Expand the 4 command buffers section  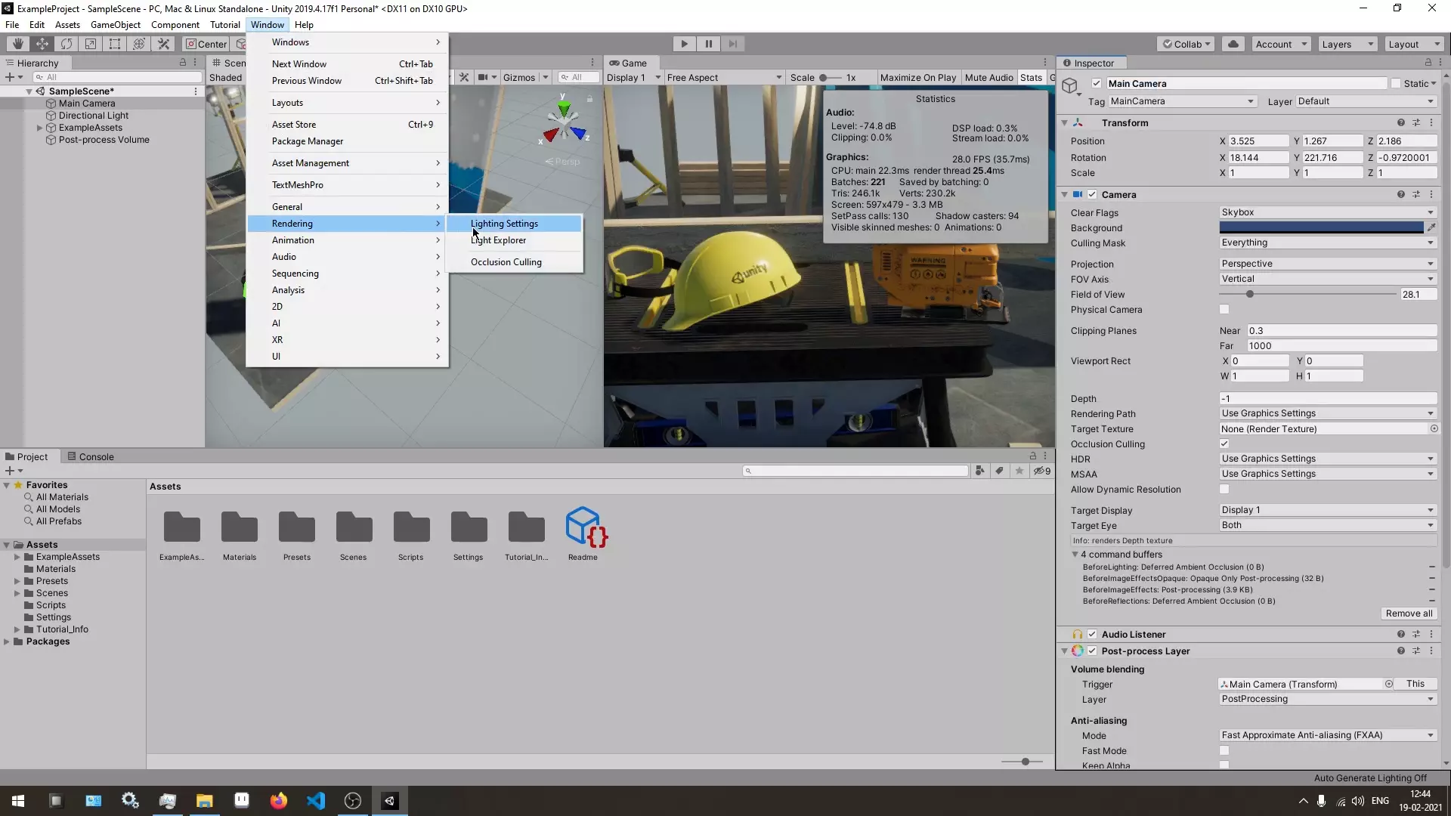(1075, 554)
